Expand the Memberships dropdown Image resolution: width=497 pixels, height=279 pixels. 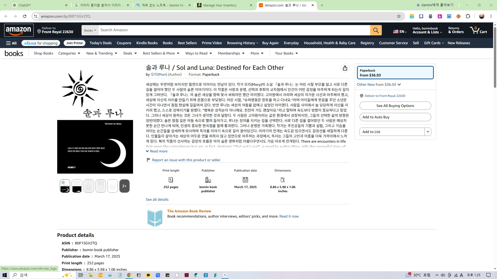(231, 53)
